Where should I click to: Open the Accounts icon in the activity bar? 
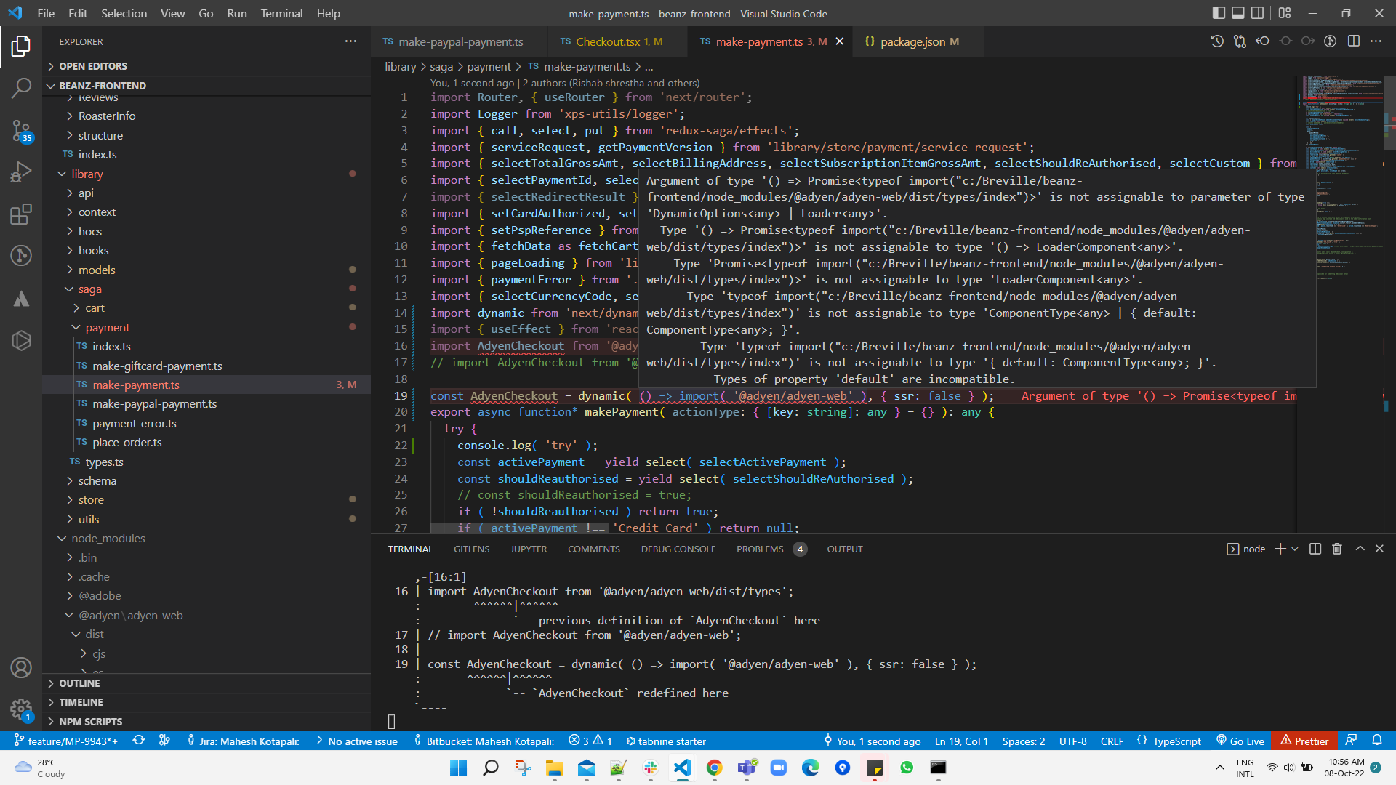click(21, 667)
